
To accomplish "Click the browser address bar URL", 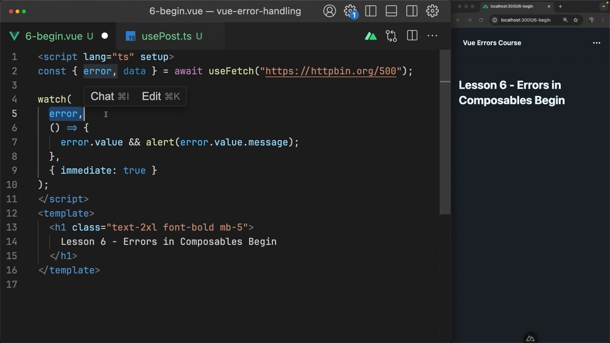I will pyautogui.click(x=526, y=20).
